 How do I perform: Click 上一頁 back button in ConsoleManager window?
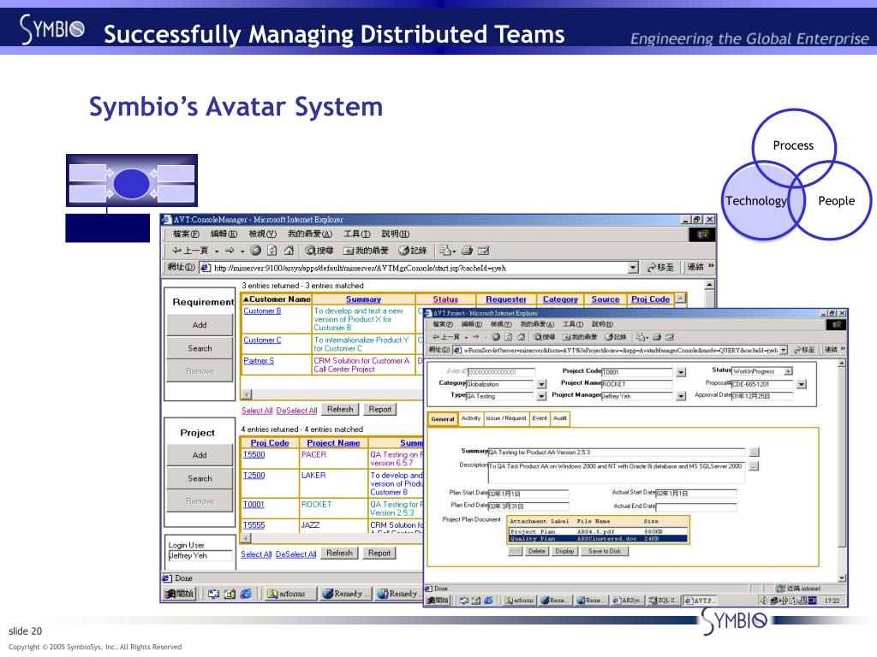191,251
